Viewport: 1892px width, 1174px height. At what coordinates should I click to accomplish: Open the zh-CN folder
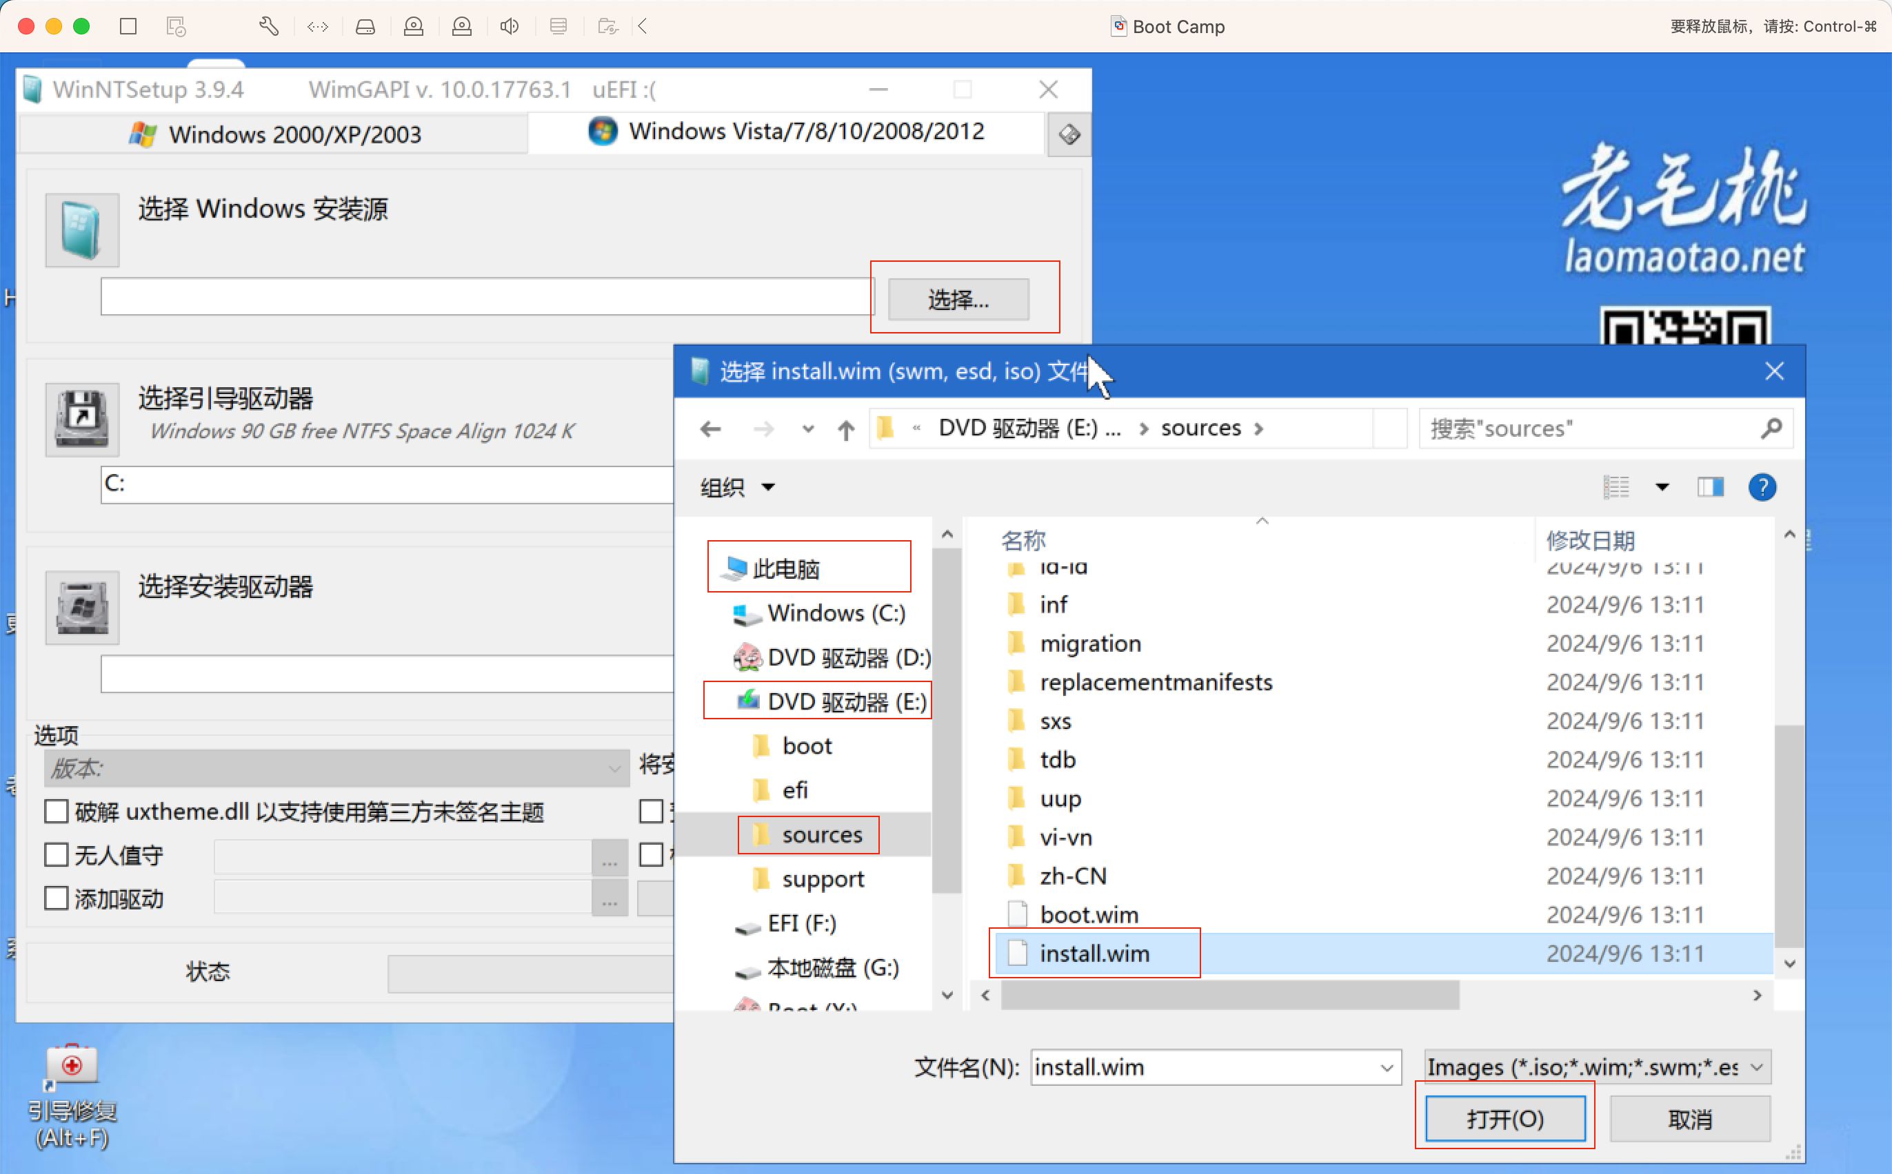pos(1073,876)
